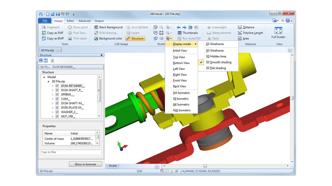Viewport: 332px width, 186px height.
Task: Click the Show in browser button
Action: coord(85,164)
